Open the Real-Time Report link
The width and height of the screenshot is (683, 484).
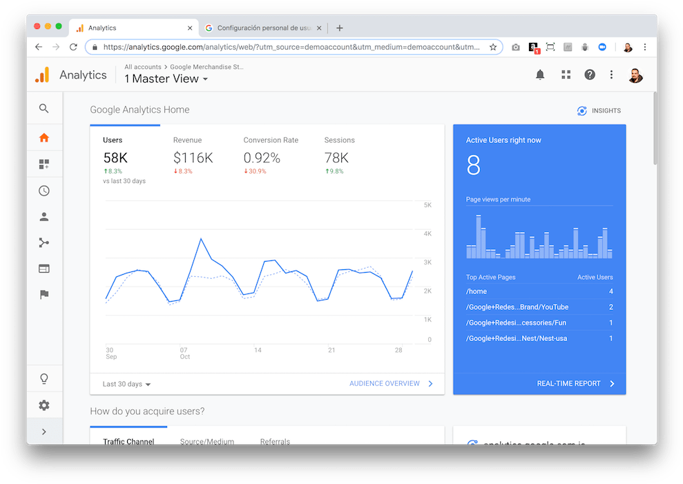click(x=575, y=384)
